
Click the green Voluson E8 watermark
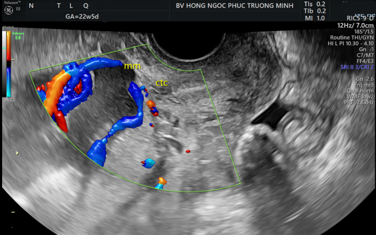click(x=18, y=35)
